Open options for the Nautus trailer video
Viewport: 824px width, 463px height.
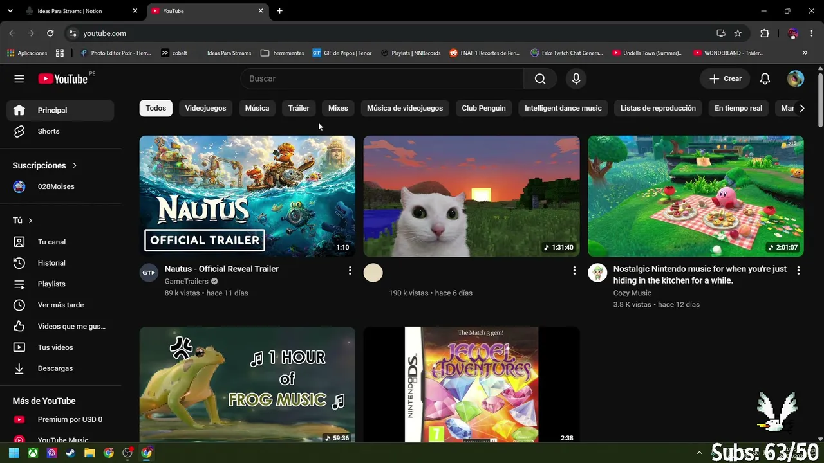click(350, 271)
